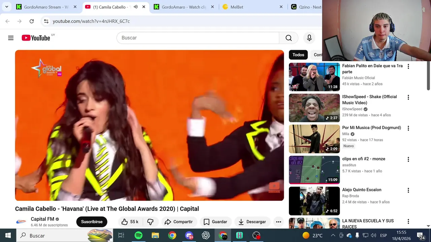Viewport: 431px width, 242px height.
Task: Click the browser address bar URL
Action: tap(91, 21)
